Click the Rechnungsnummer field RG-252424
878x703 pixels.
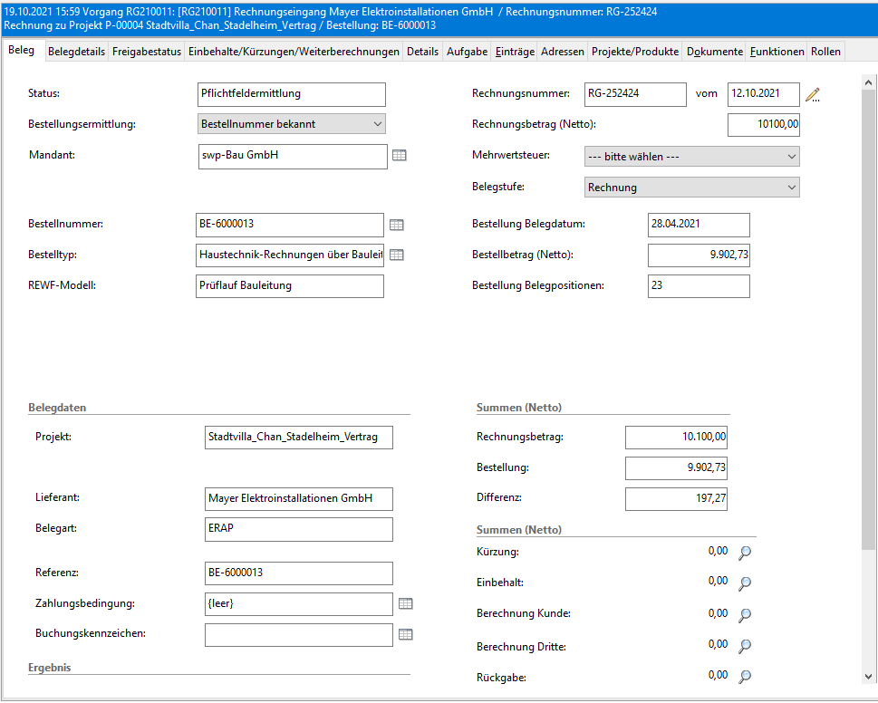pyautogui.click(x=635, y=94)
